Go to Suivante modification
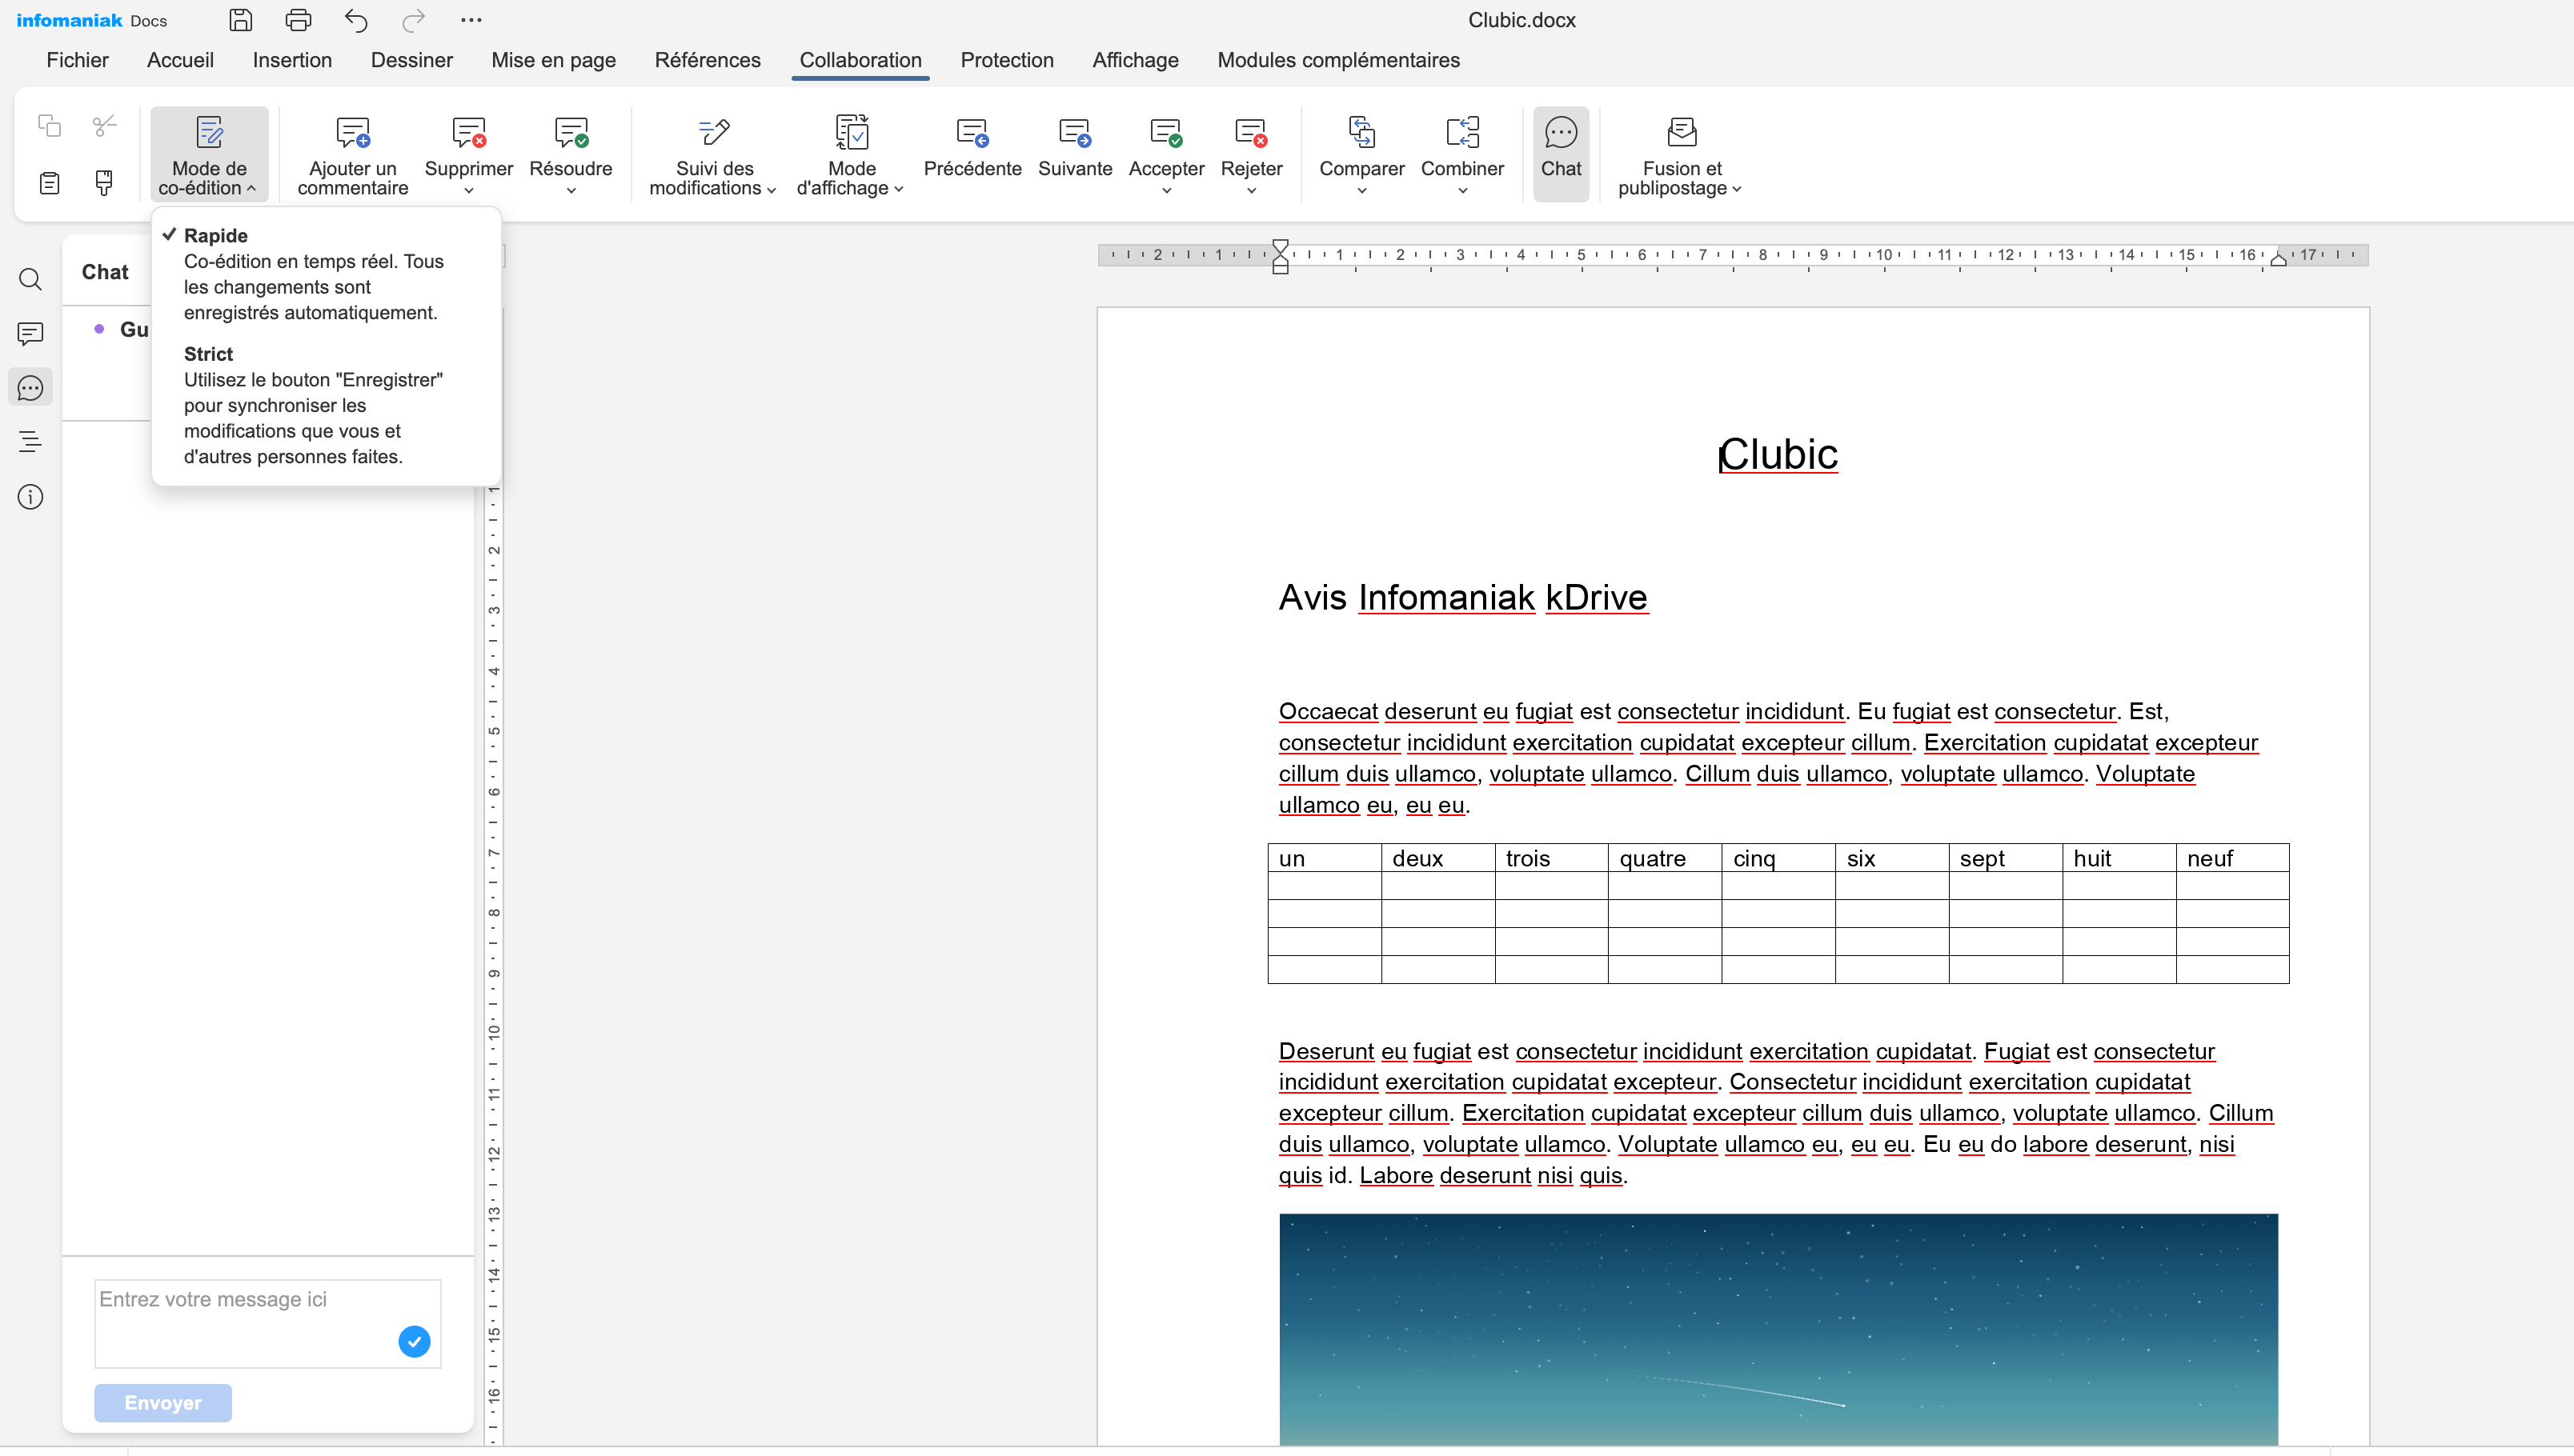The height and width of the screenshot is (1456, 2574). 1076,149
